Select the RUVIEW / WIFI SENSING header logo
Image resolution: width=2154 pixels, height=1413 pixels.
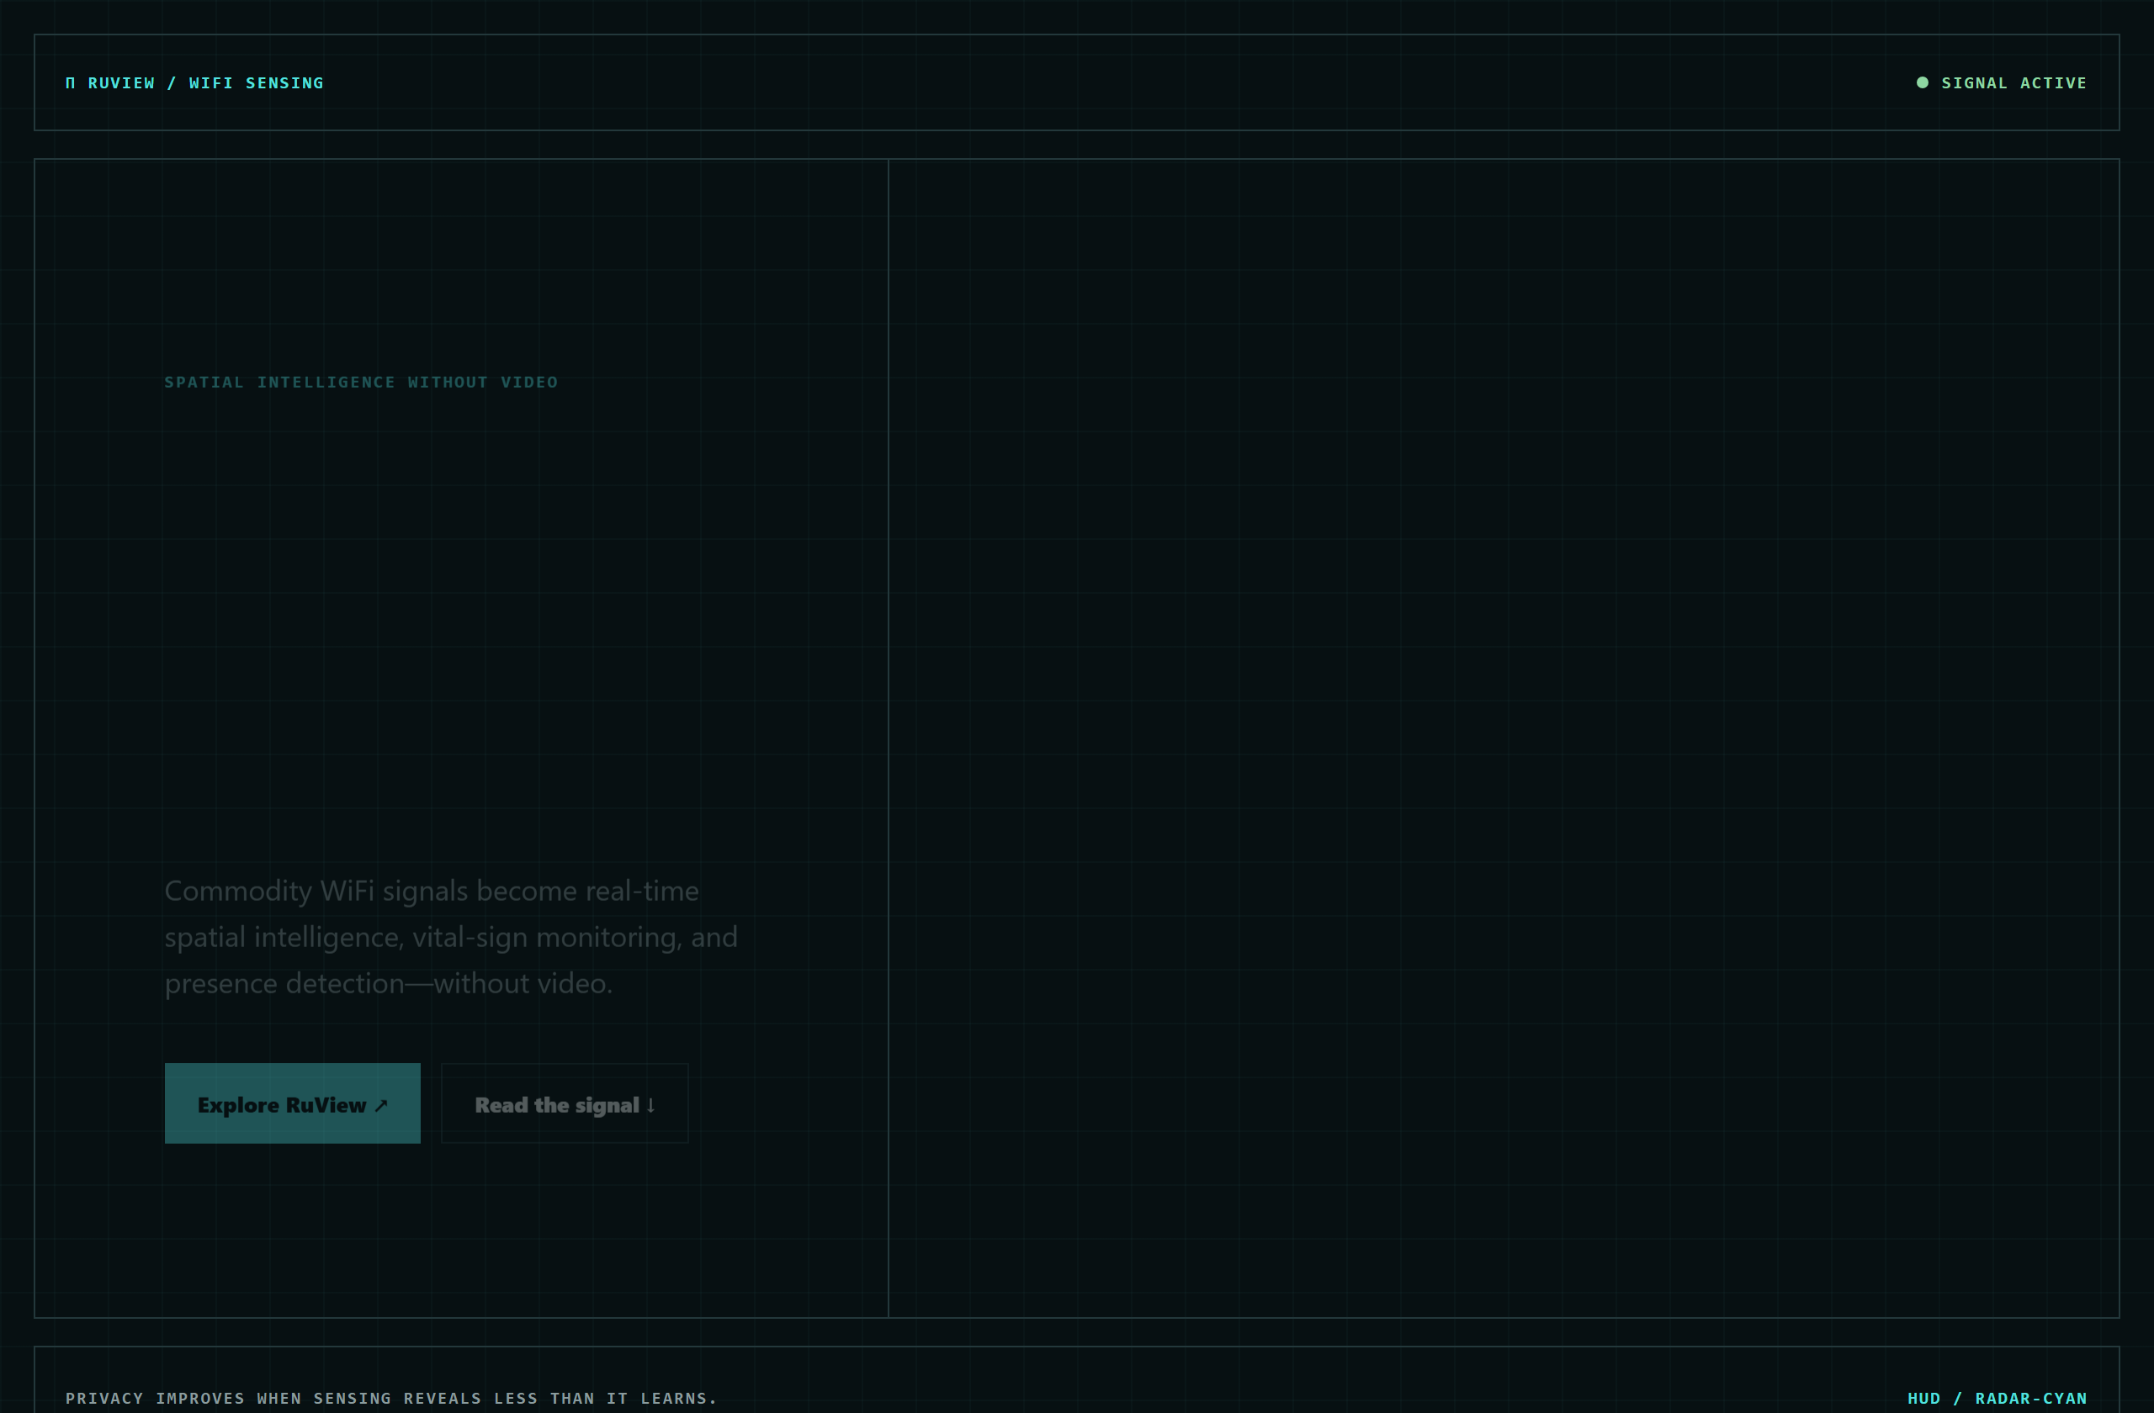(x=194, y=83)
